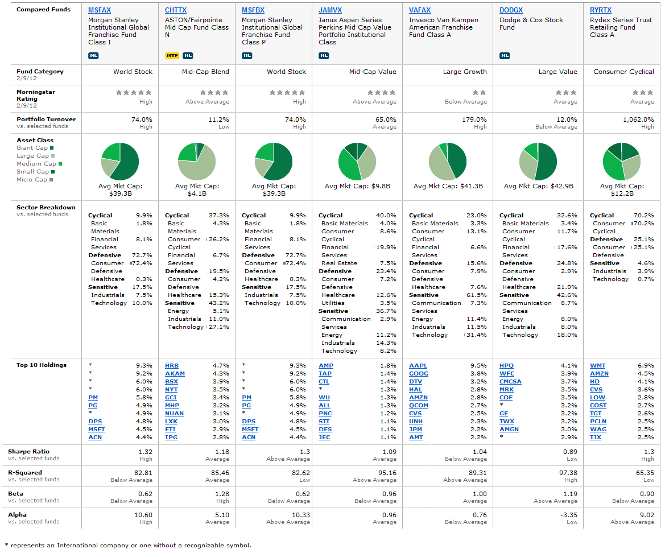Open the WMT holding link
Image resolution: width=665 pixels, height=557 pixels.
(x=597, y=366)
